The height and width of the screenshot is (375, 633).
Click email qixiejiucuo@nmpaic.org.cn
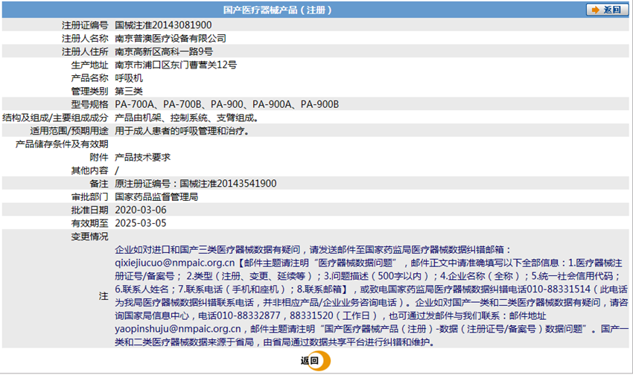point(174,263)
